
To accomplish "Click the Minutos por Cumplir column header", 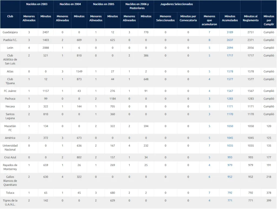I will [269, 20].
